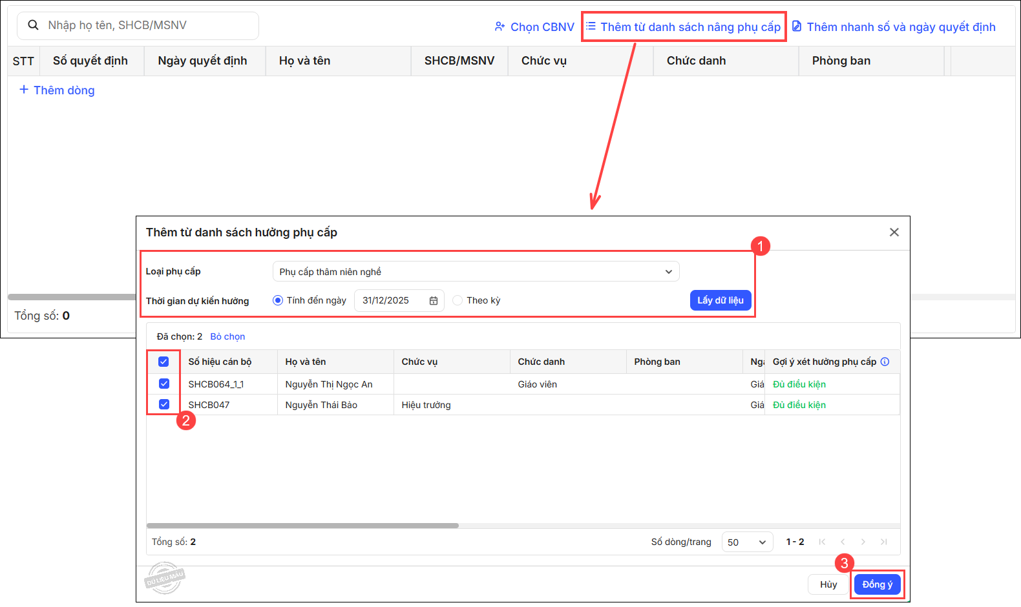Click info icon next to Gợi ý xét hưởng phụ cấp
Viewport: 1021px width, 607px height.
[x=885, y=362]
